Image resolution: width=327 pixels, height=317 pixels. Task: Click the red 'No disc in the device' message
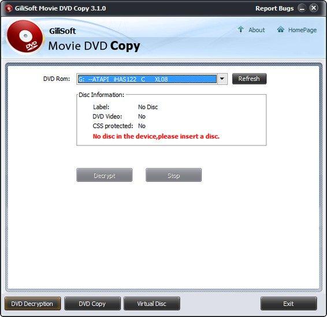(x=156, y=136)
